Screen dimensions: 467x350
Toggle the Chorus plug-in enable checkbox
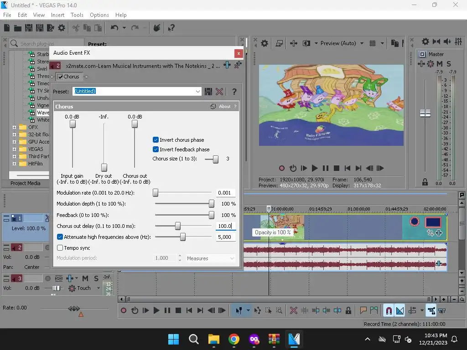coord(60,77)
